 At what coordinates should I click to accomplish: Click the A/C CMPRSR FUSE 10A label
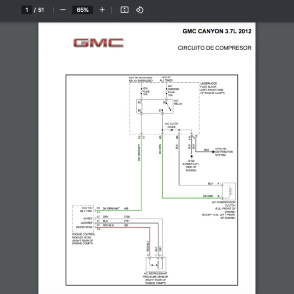click(171, 90)
